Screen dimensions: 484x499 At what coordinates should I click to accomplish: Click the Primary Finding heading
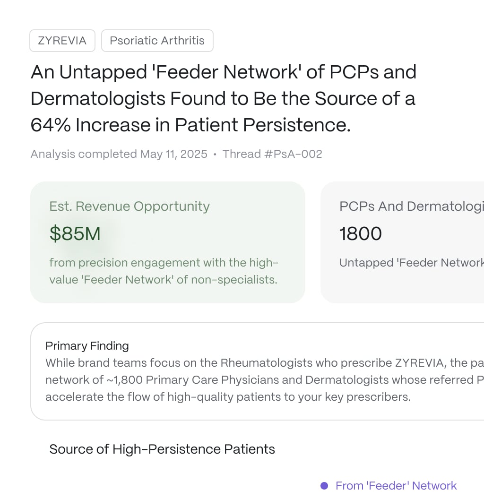click(x=87, y=346)
